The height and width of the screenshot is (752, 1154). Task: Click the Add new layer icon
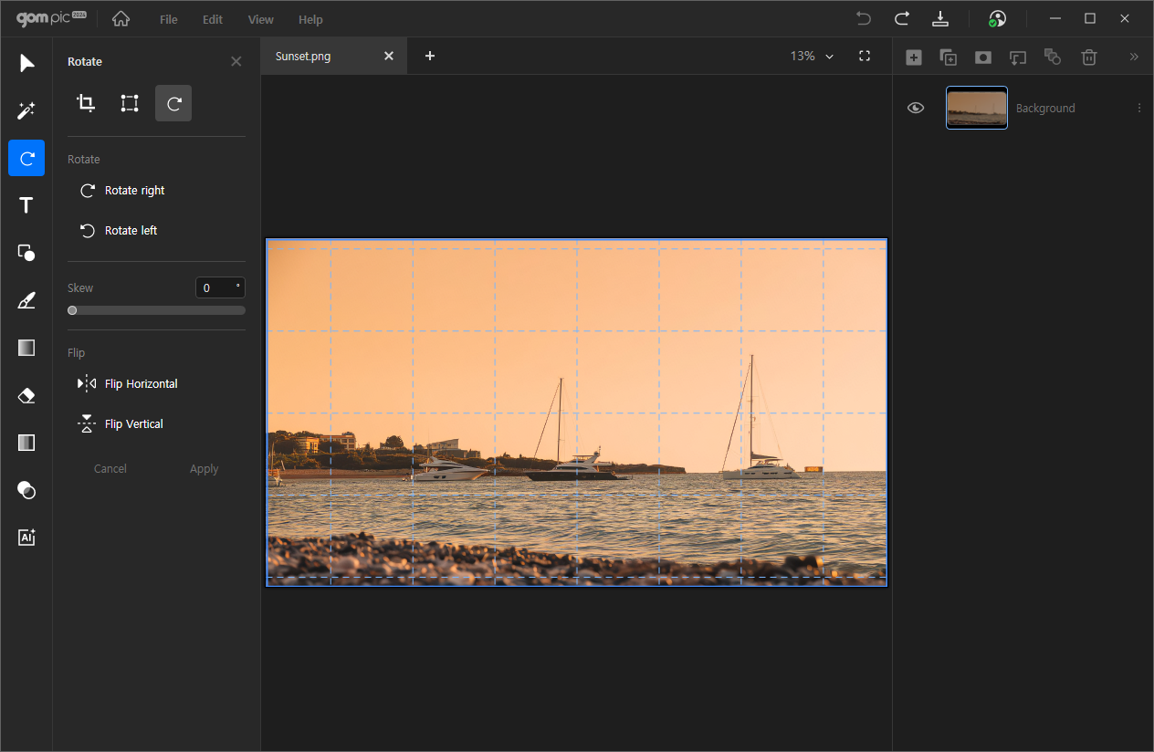click(913, 57)
